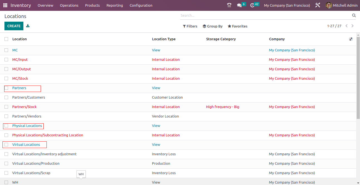Open optional columns settings icon
Image resolution: width=360 pixels, height=185 pixels.
click(x=351, y=39)
